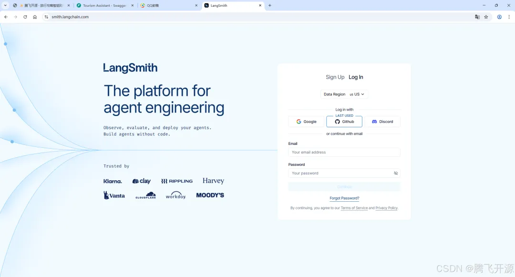
Task: Click the Password input field
Action: tap(344, 173)
